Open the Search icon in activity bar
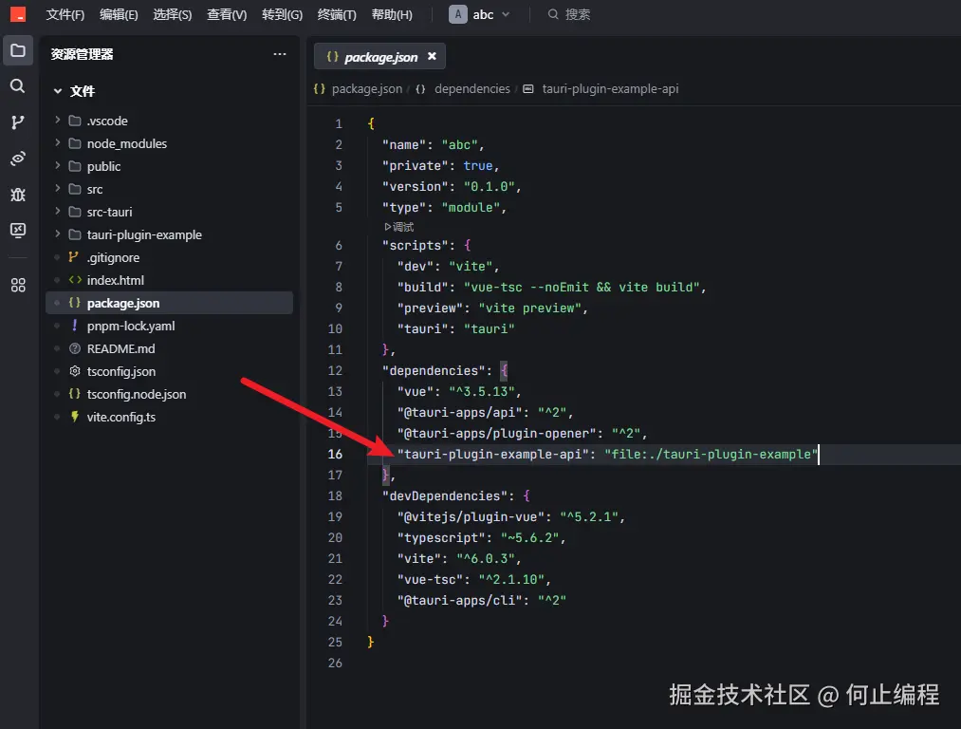The image size is (961, 729). point(18,85)
